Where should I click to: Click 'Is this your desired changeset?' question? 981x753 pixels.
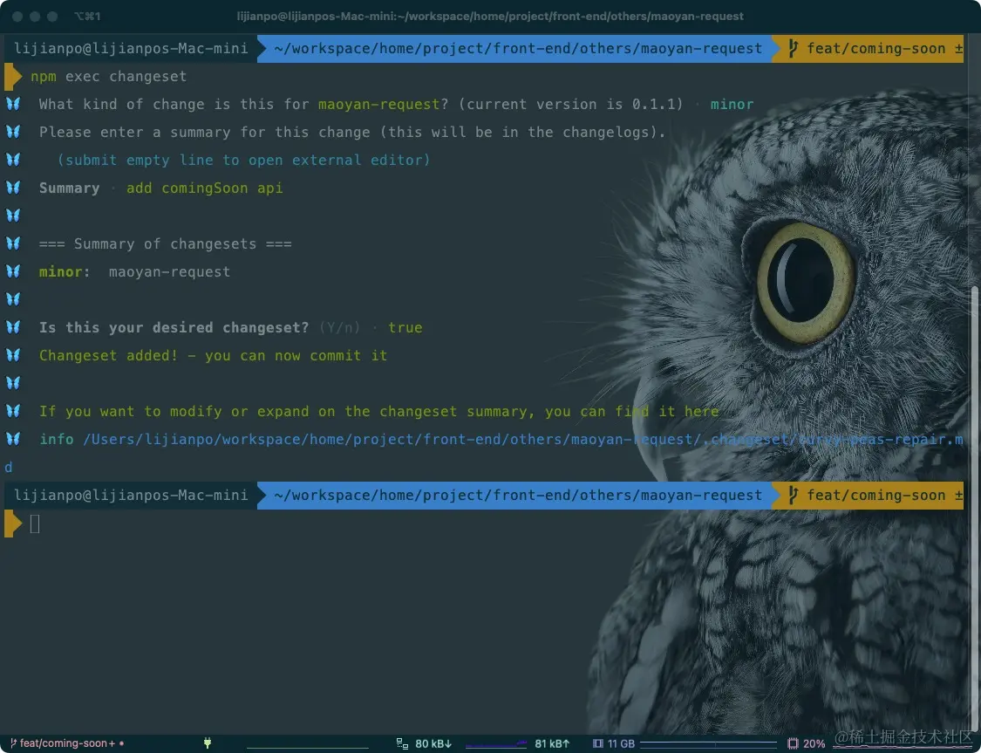click(174, 327)
